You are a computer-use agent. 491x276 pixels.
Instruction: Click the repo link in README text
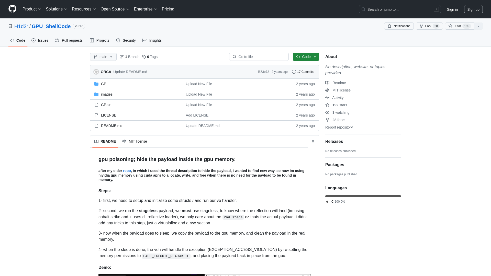click(127, 171)
